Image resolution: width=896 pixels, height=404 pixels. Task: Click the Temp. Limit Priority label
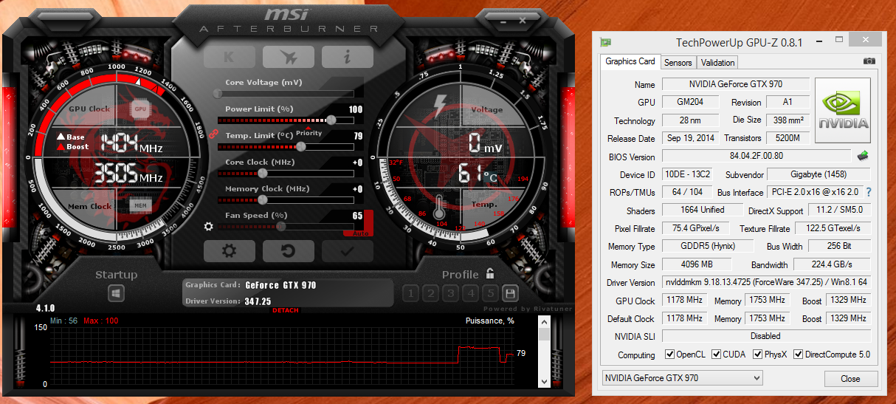[x=310, y=134]
